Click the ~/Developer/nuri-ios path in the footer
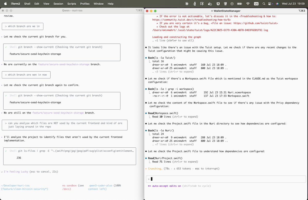 point(15,185)
